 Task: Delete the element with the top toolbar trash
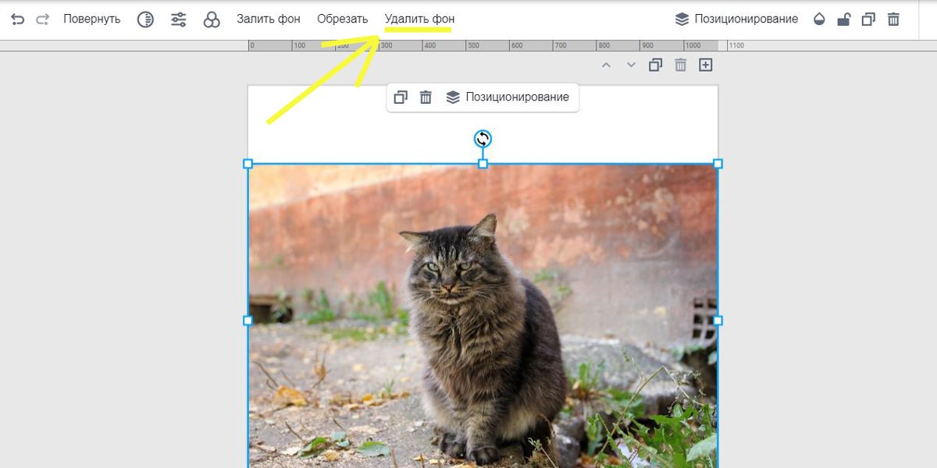pyautogui.click(x=893, y=19)
